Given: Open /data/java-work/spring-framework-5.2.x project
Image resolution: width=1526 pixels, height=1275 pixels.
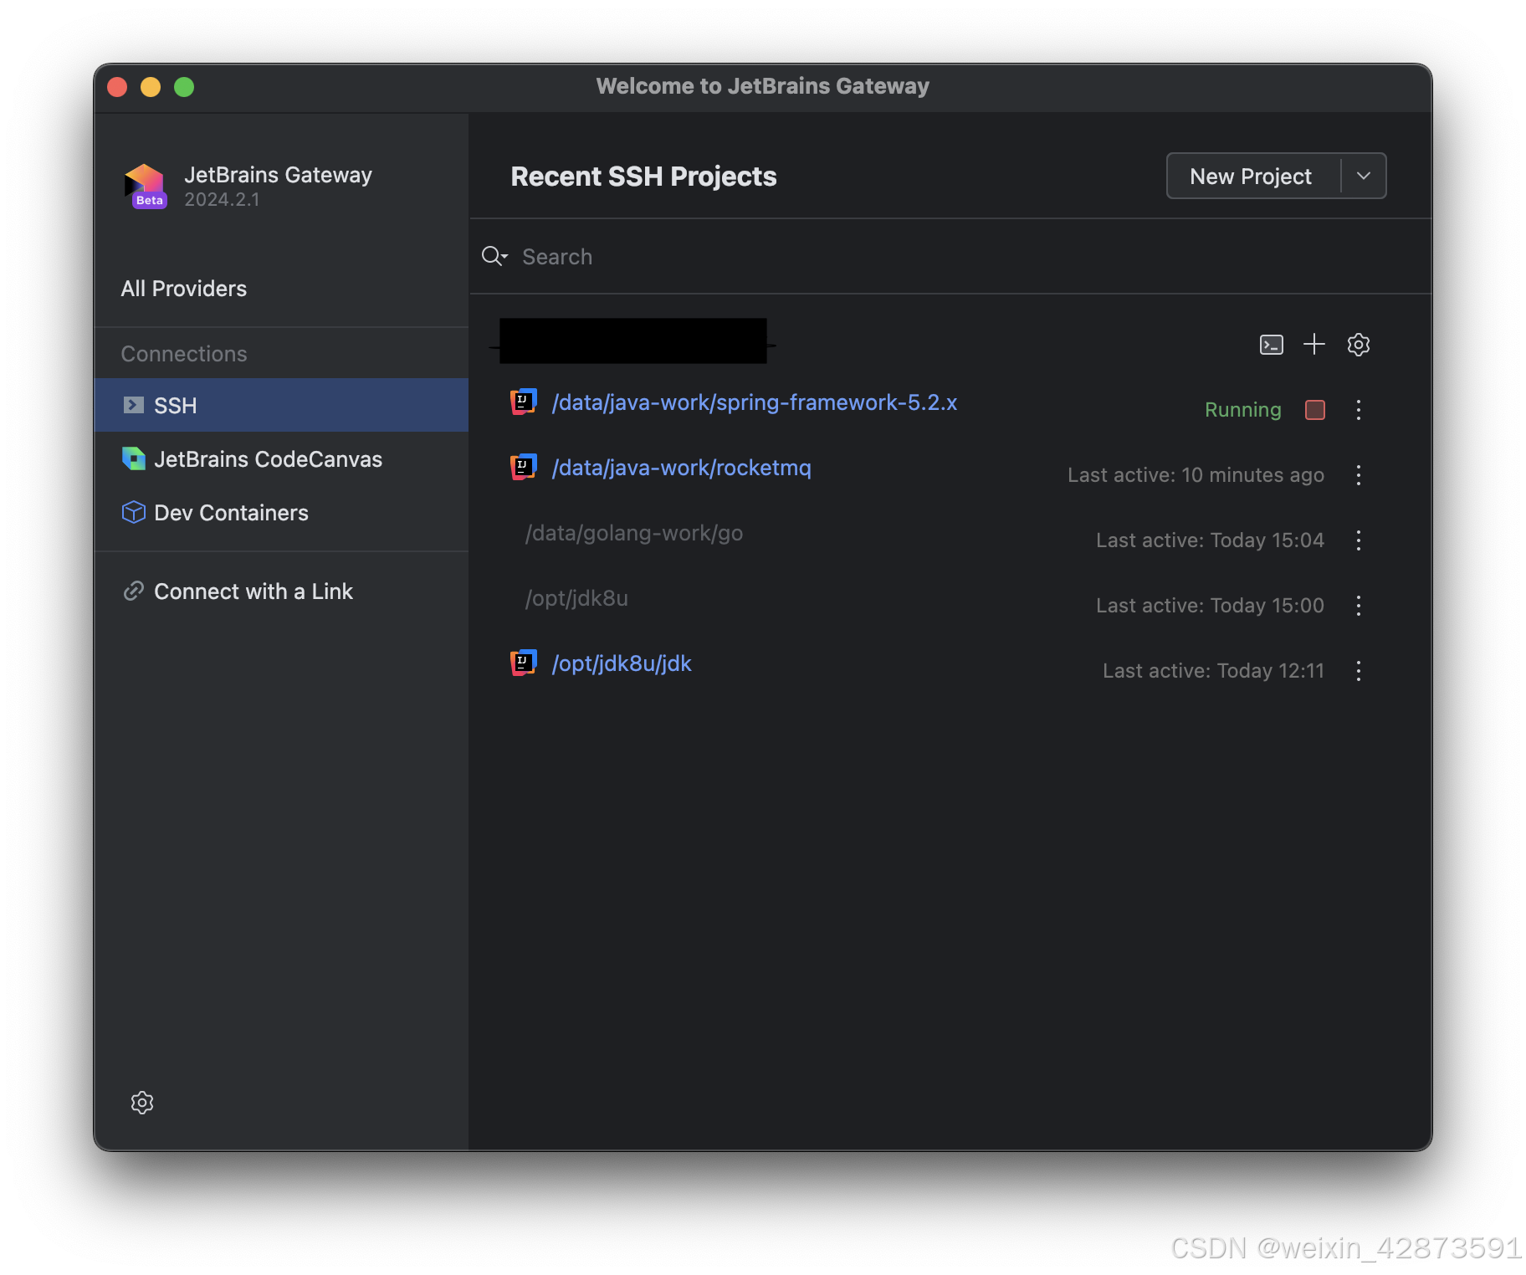Looking at the screenshot, I should click(x=754, y=402).
